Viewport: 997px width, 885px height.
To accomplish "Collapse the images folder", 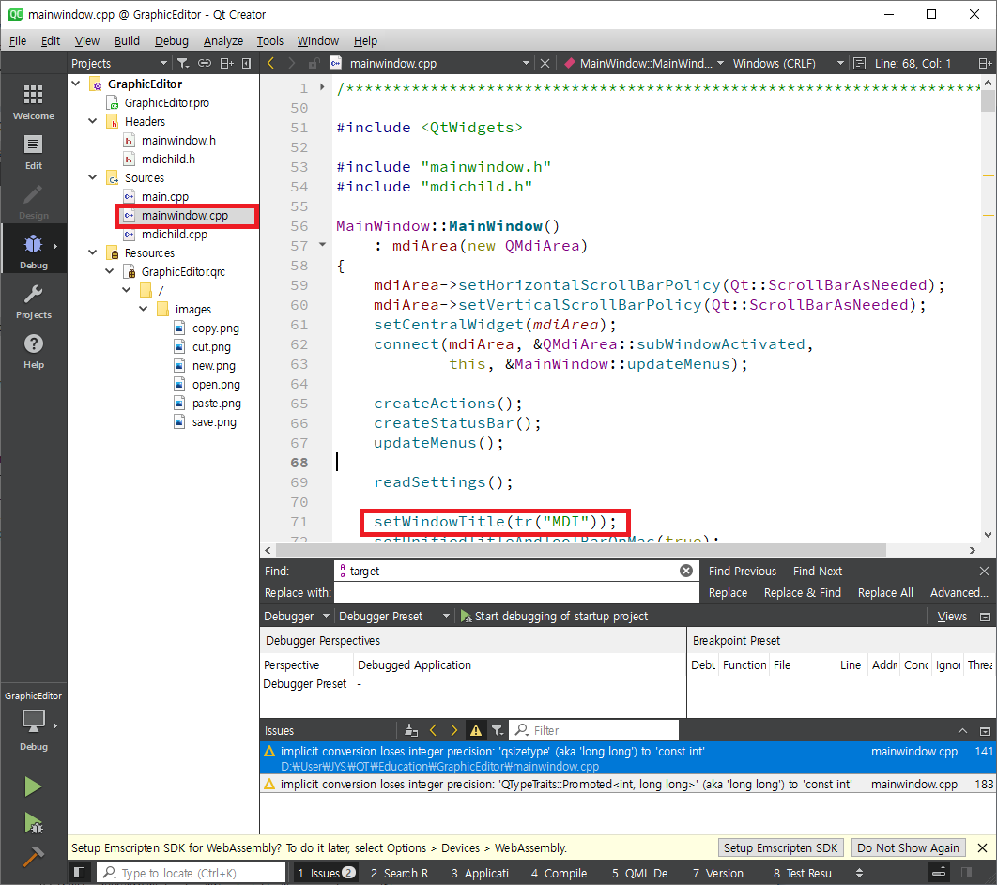I will [144, 310].
